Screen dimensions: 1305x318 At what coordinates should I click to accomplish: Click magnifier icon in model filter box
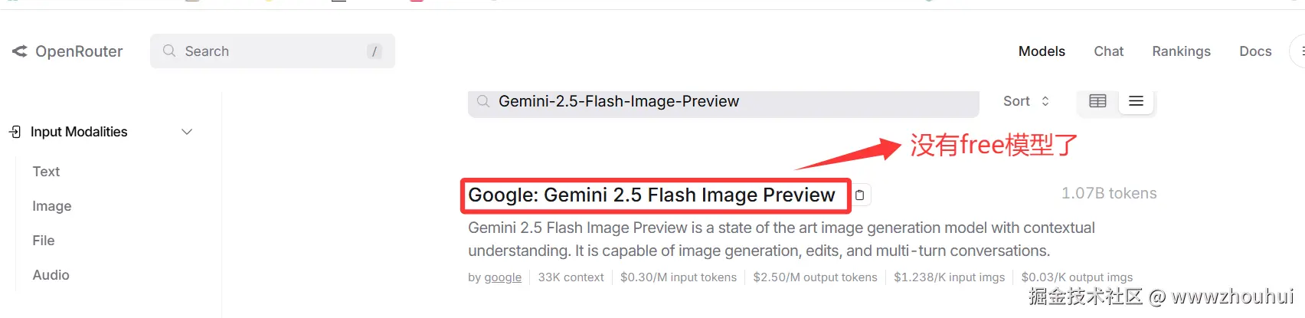click(483, 101)
